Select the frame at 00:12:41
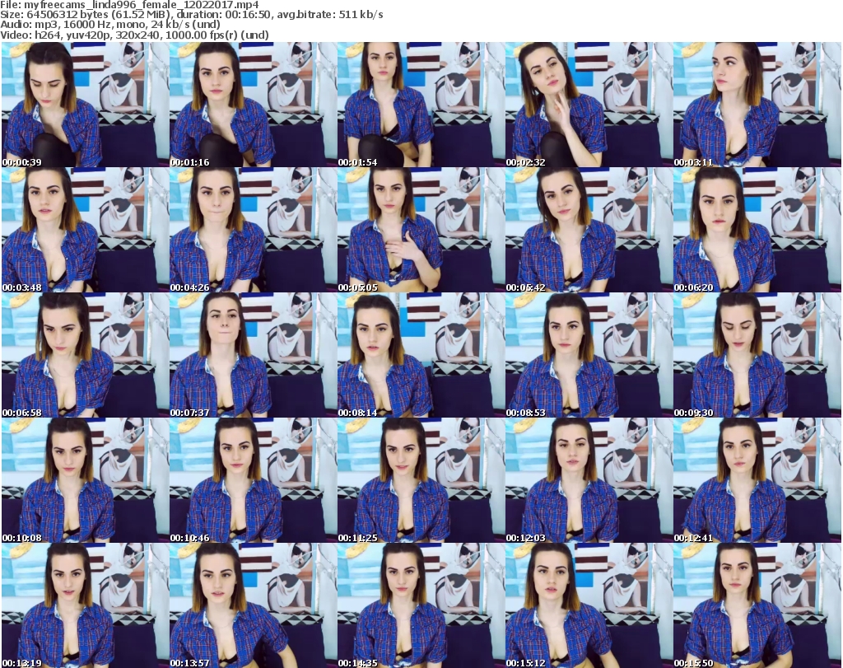 coord(757,481)
